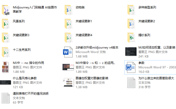Click the folder name 动物类

click(80, 7)
